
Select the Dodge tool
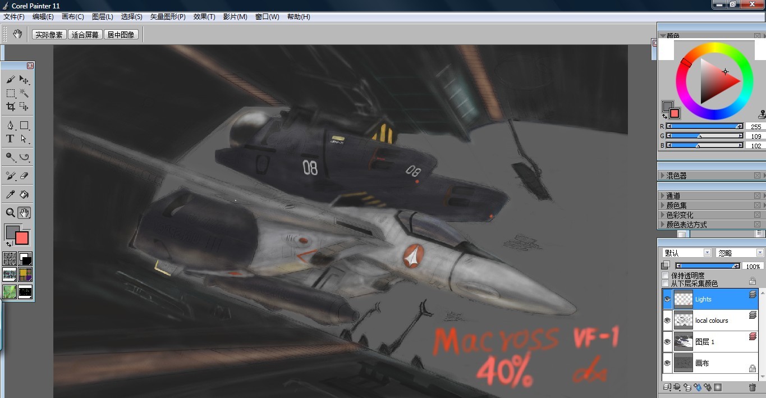click(11, 157)
